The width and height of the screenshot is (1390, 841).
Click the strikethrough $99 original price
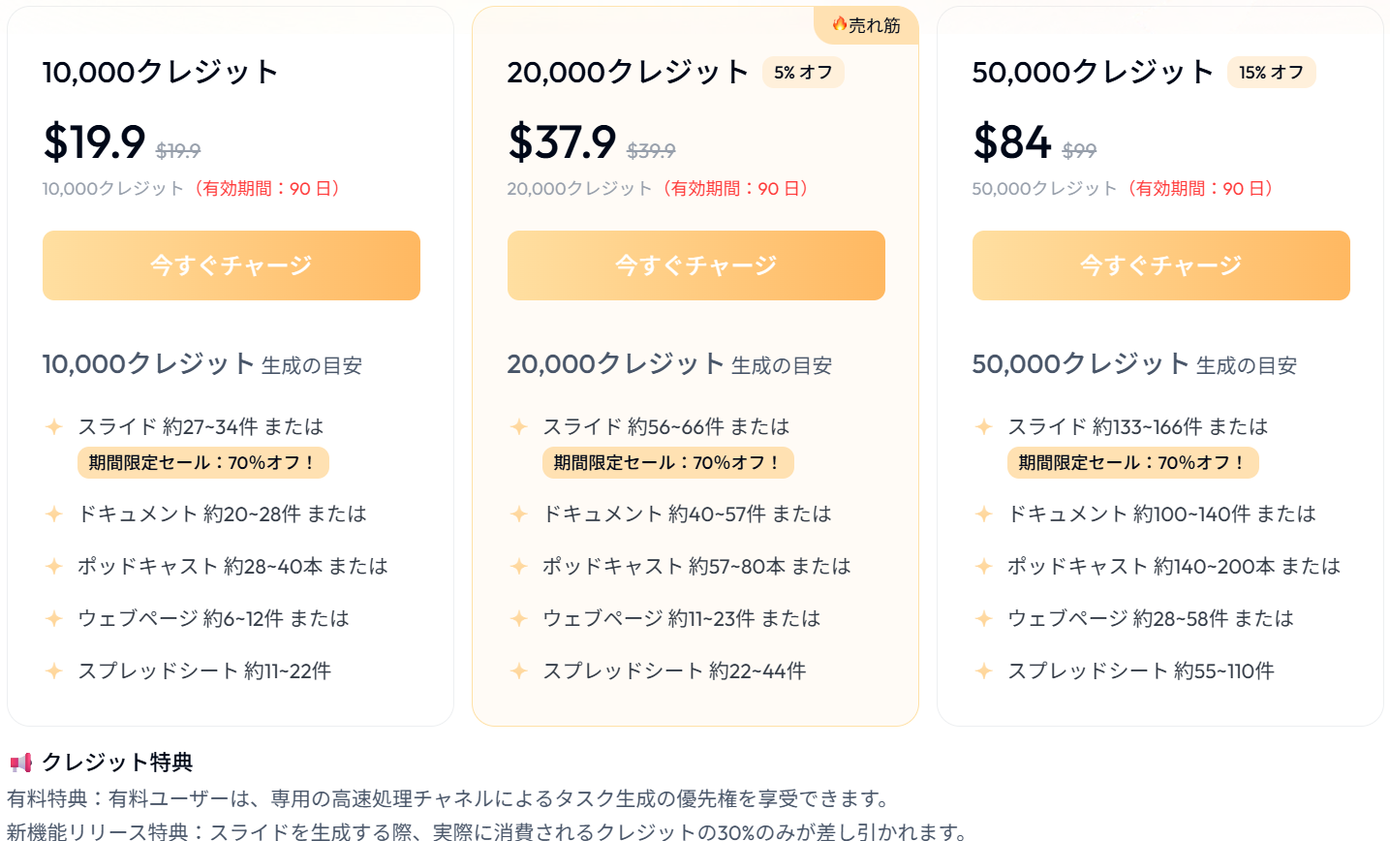tap(1079, 150)
